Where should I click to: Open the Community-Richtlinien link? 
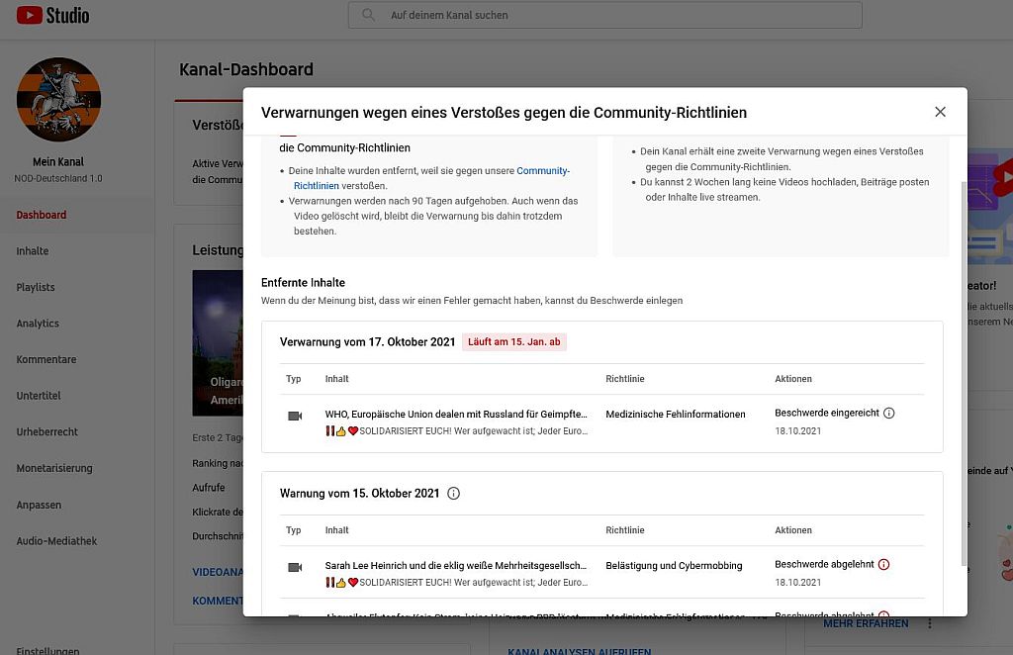pyautogui.click(x=542, y=171)
